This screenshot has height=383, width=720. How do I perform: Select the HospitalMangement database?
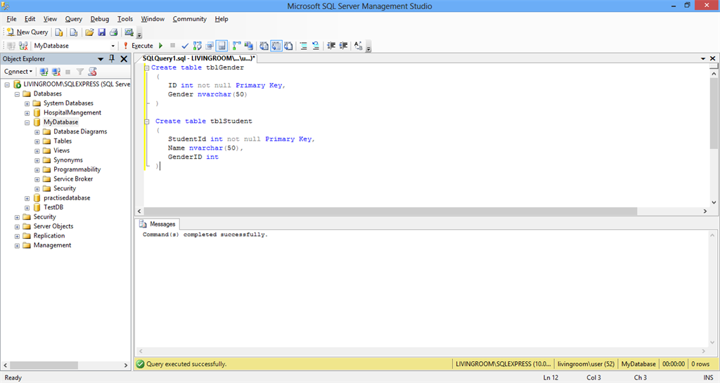tap(72, 112)
